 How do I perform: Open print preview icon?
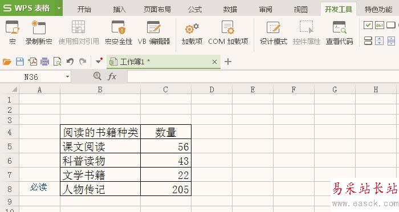57,62
